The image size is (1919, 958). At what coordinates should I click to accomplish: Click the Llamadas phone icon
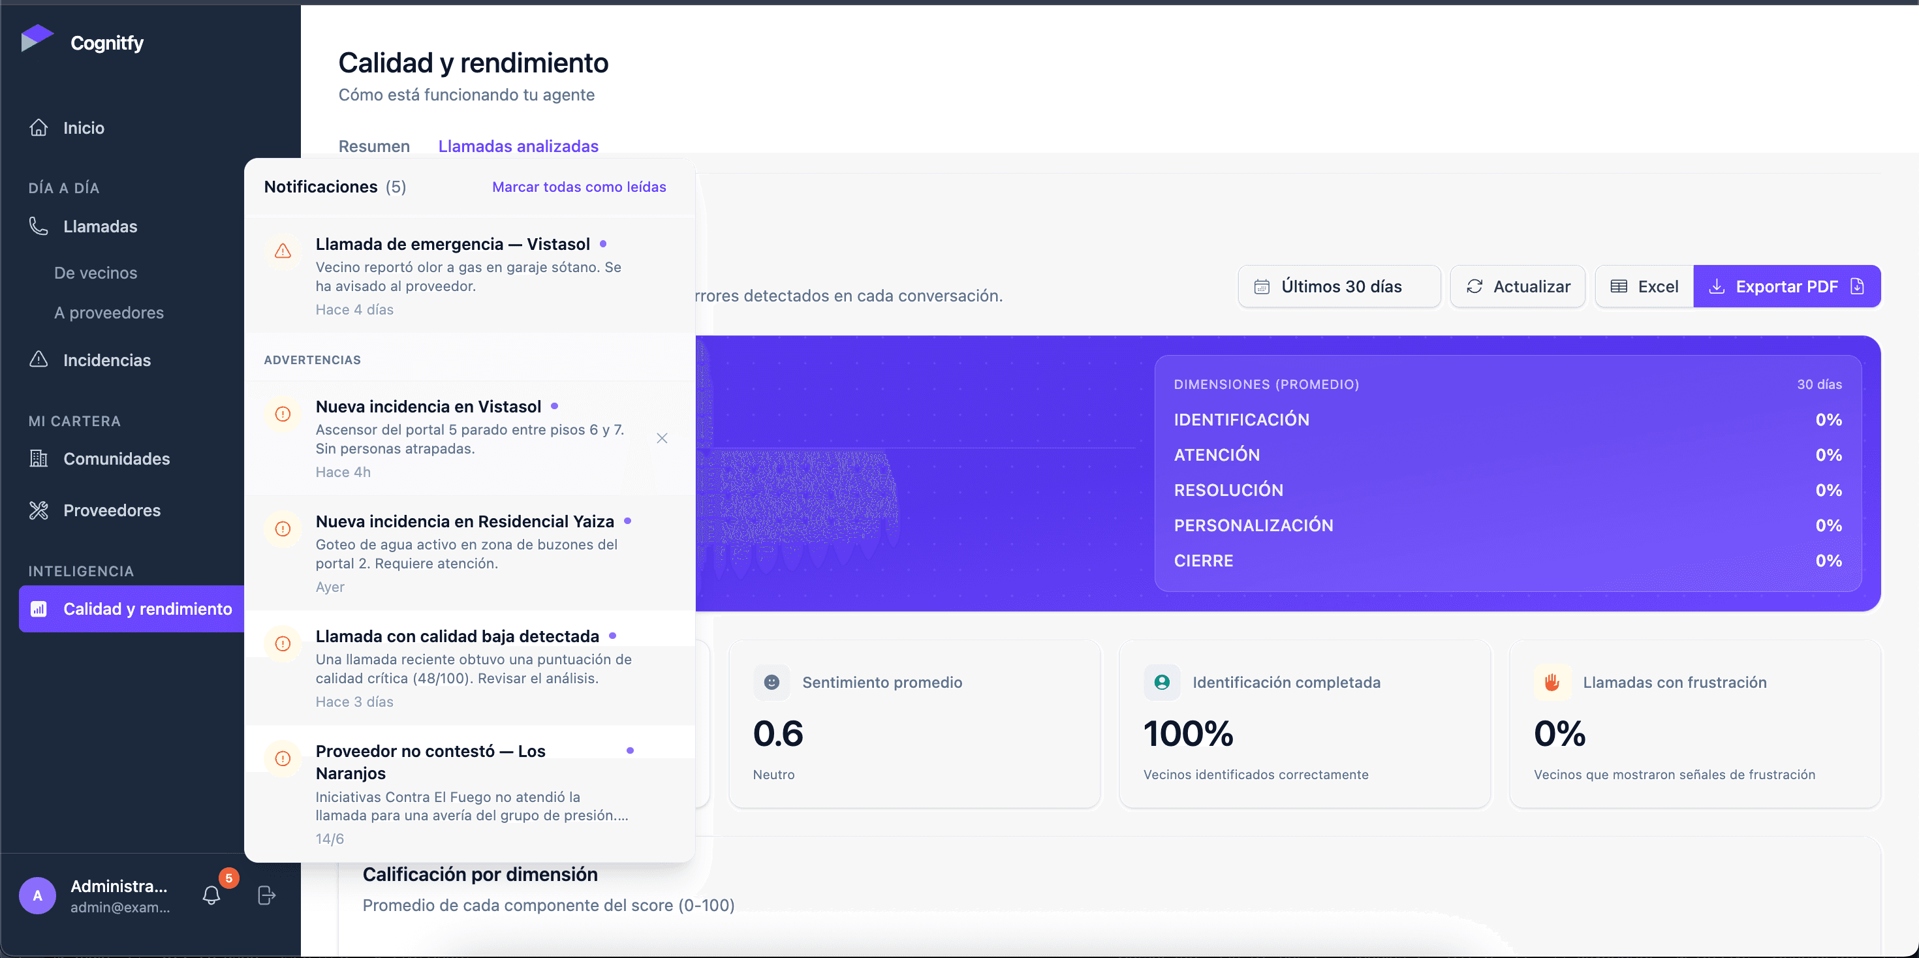(x=39, y=226)
